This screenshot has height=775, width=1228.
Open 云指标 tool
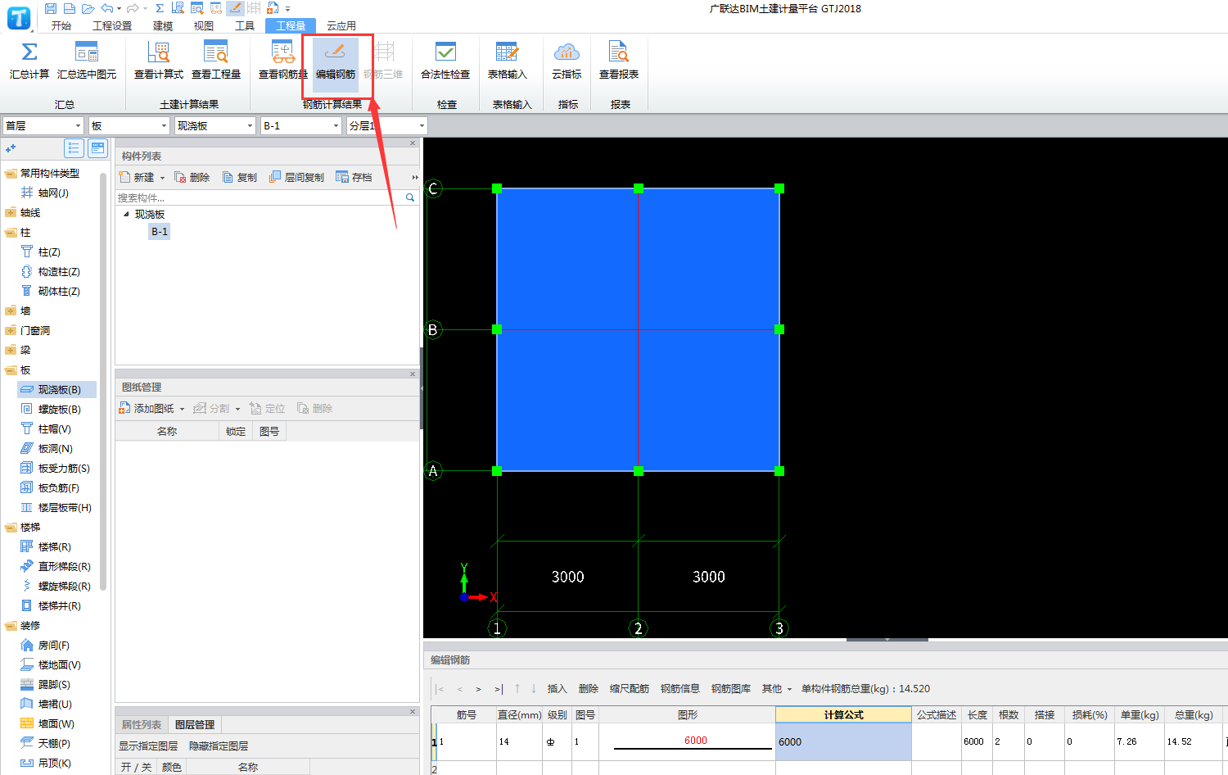pos(567,61)
